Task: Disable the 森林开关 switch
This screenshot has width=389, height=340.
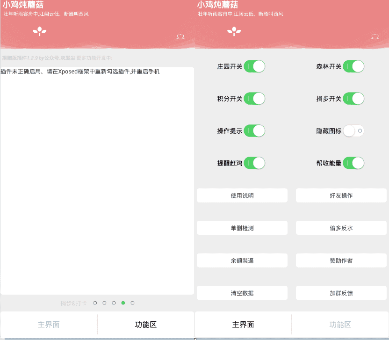Action: (x=353, y=66)
